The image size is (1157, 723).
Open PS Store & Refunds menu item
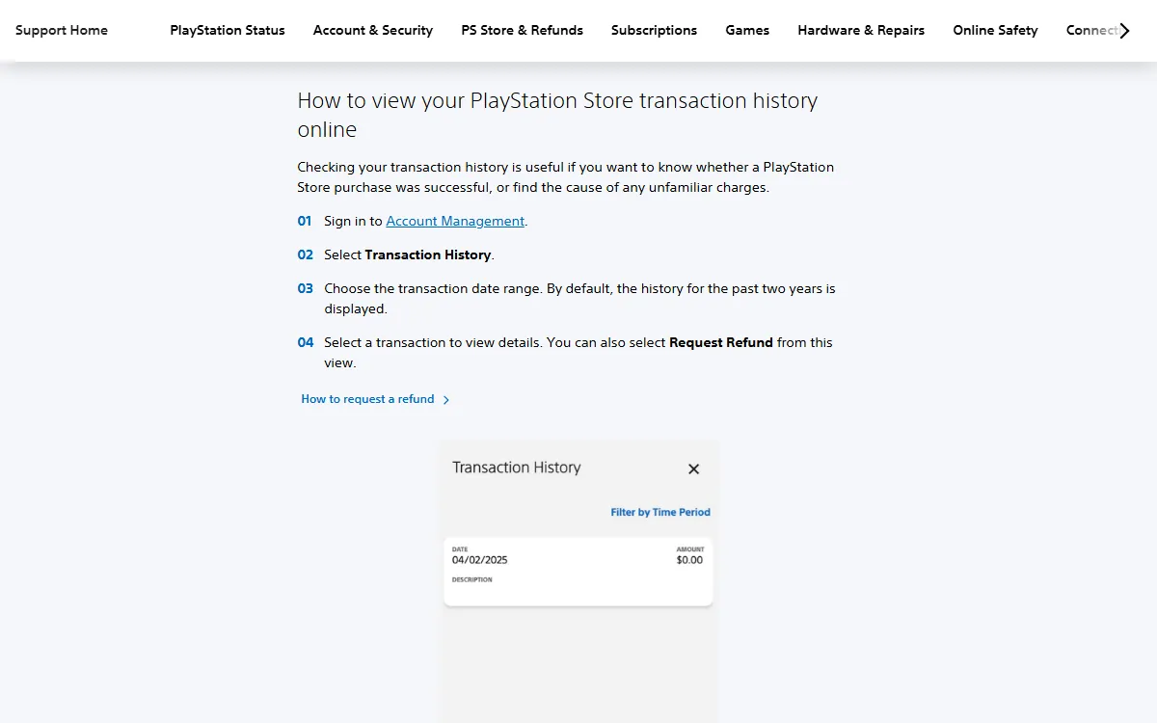pos(522,30)
